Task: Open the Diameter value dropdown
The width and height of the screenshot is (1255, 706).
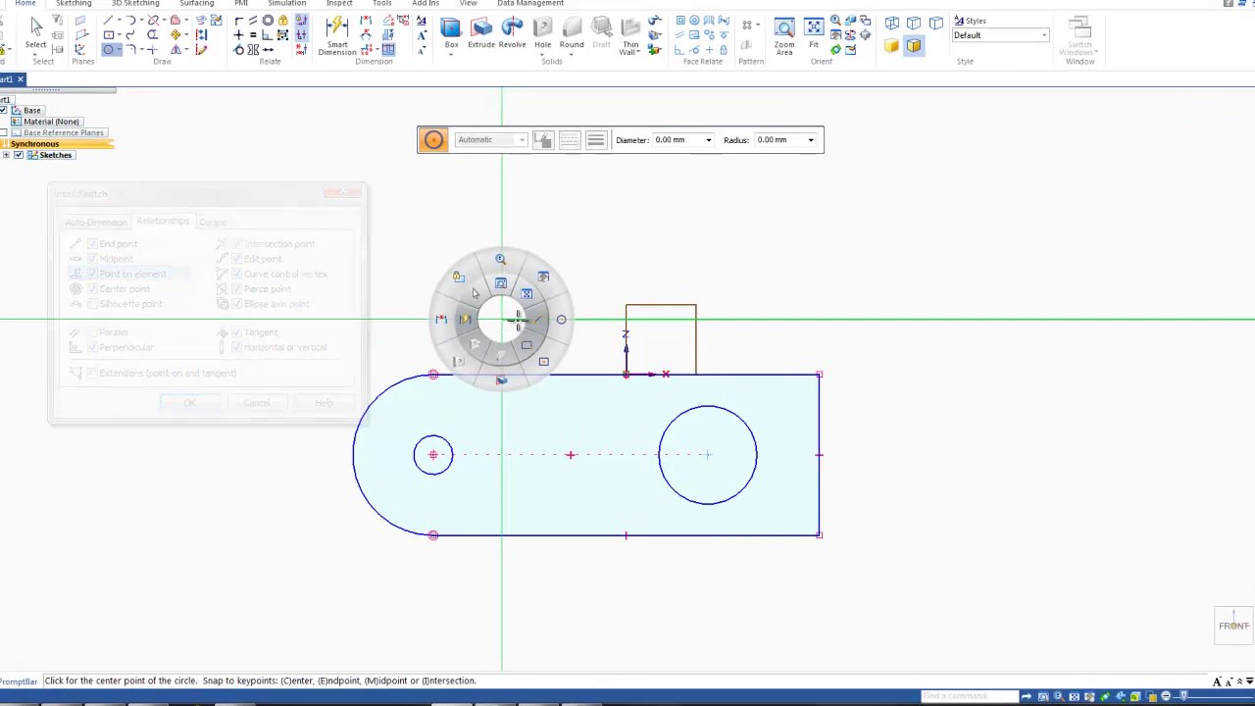Action: point(708,139)
